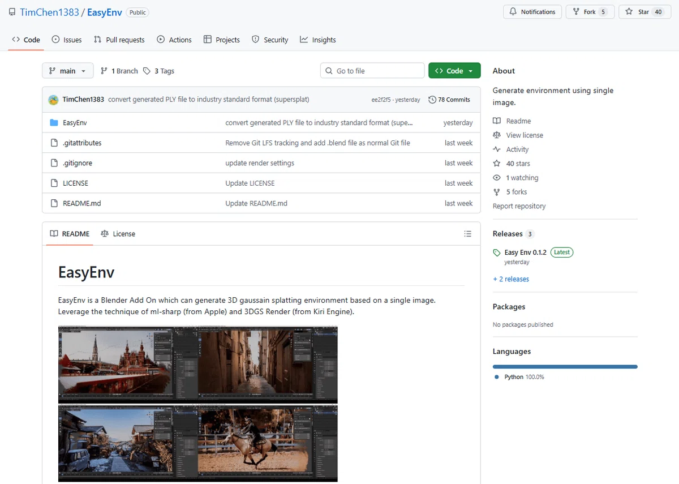The height and width of the screenshot is (484, 679).
Task: Open the LICENSE file name
Action: 75,183
